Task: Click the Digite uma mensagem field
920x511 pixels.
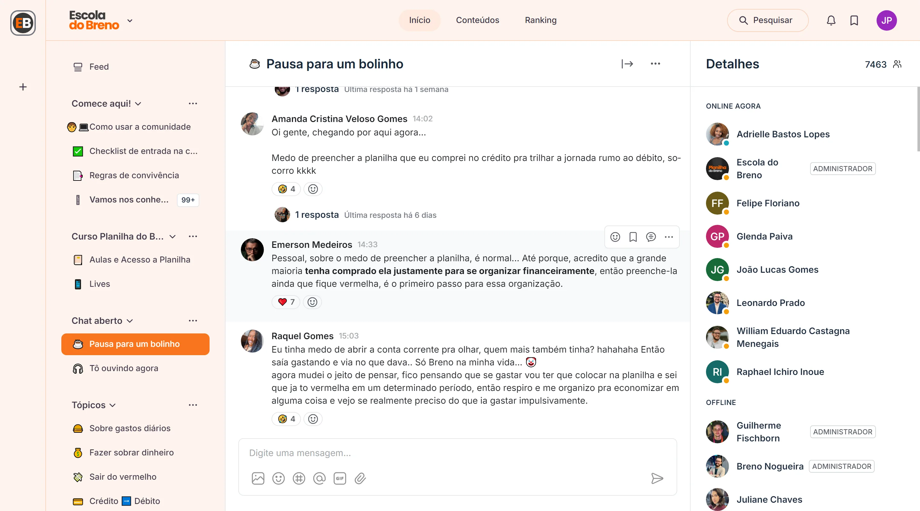Action: [x=457, y=453]
